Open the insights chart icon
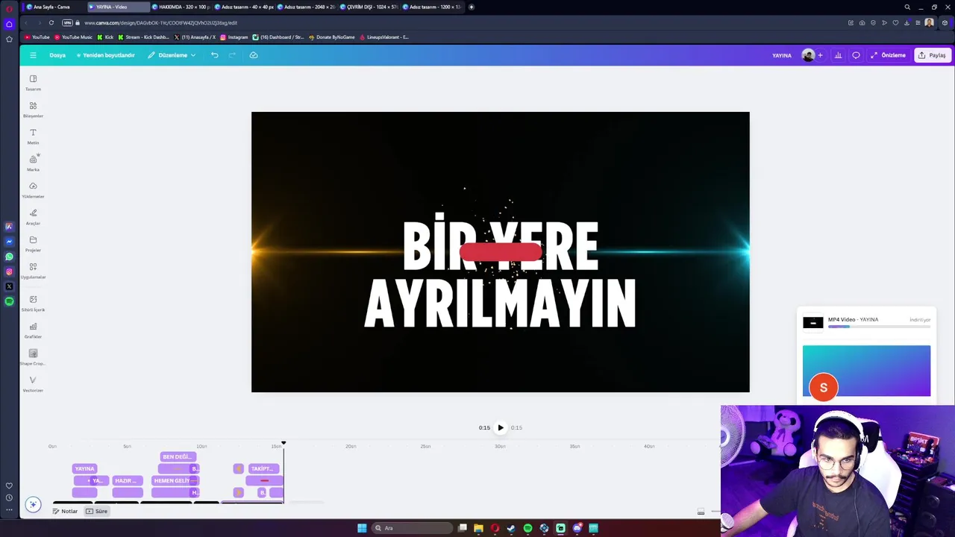 (838, 55)
